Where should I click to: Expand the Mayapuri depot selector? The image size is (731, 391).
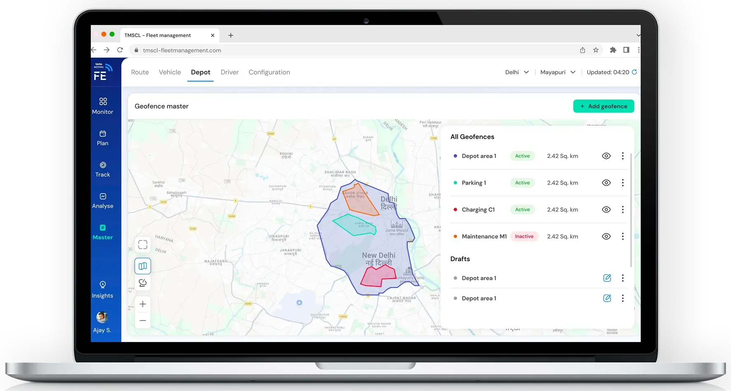[557, 72]
